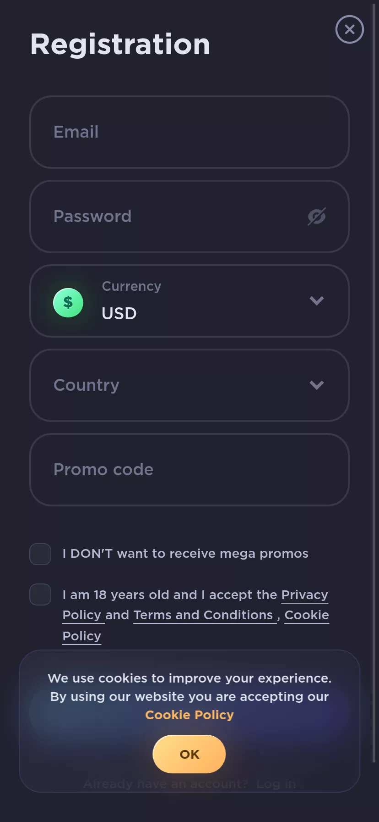Open the orange Cookie Policy link in banner
This screenshot has width=379, height=822.
coord(189,715)
